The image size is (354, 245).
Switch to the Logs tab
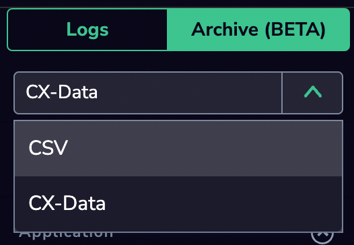click(87, 30)
